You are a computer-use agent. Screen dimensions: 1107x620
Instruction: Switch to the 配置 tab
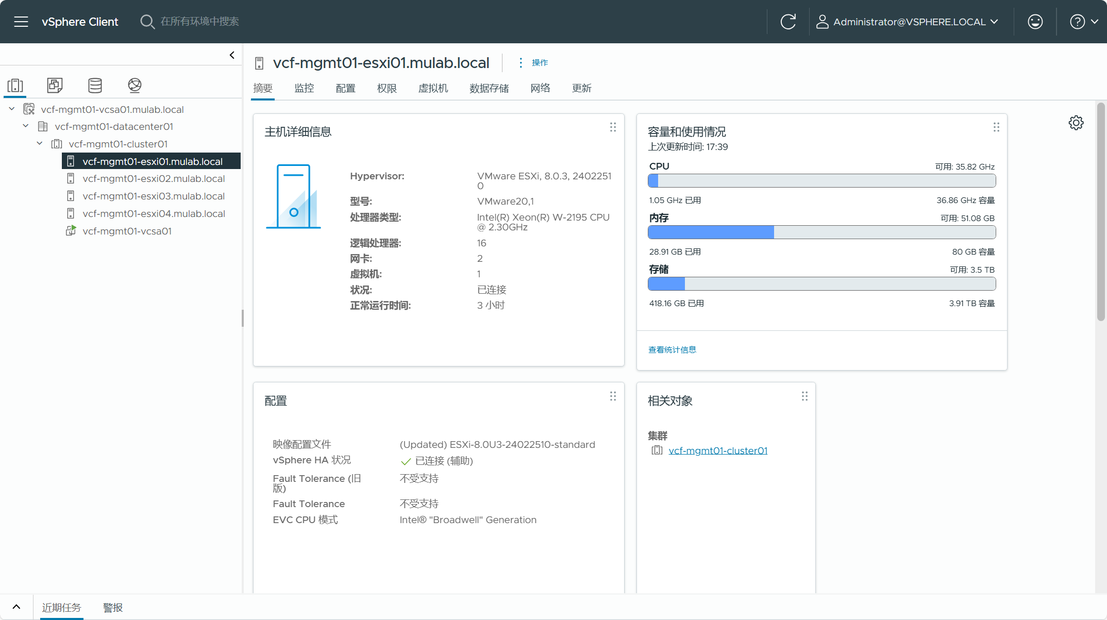coord(345,88)
